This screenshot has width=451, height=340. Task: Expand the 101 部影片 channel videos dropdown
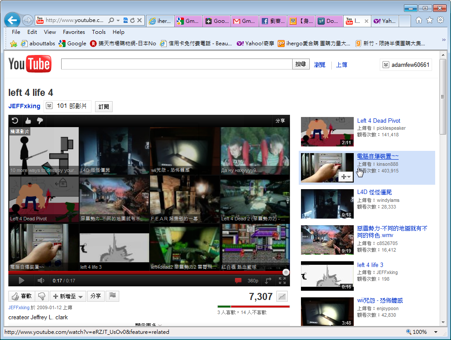(x=49, y=106)
